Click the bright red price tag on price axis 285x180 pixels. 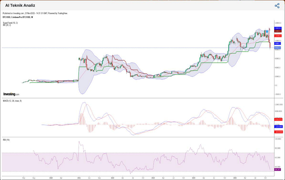[x=278, y=36]
